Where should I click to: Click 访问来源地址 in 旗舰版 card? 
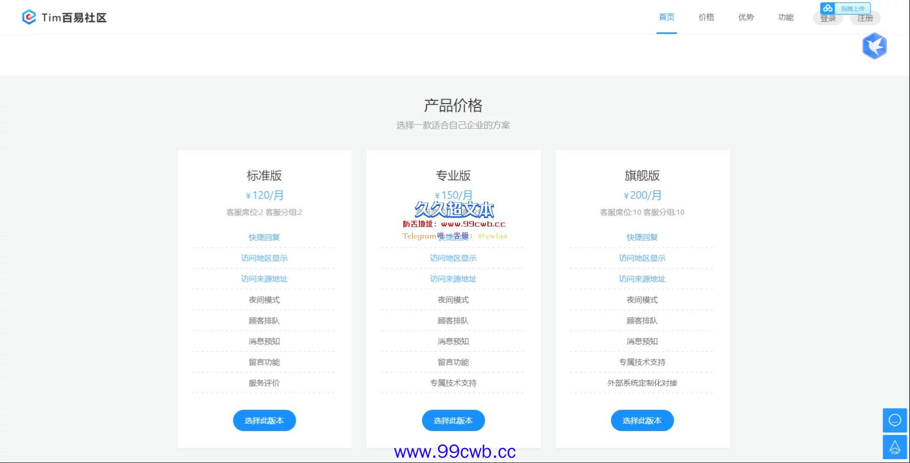(x=642, y=279)
